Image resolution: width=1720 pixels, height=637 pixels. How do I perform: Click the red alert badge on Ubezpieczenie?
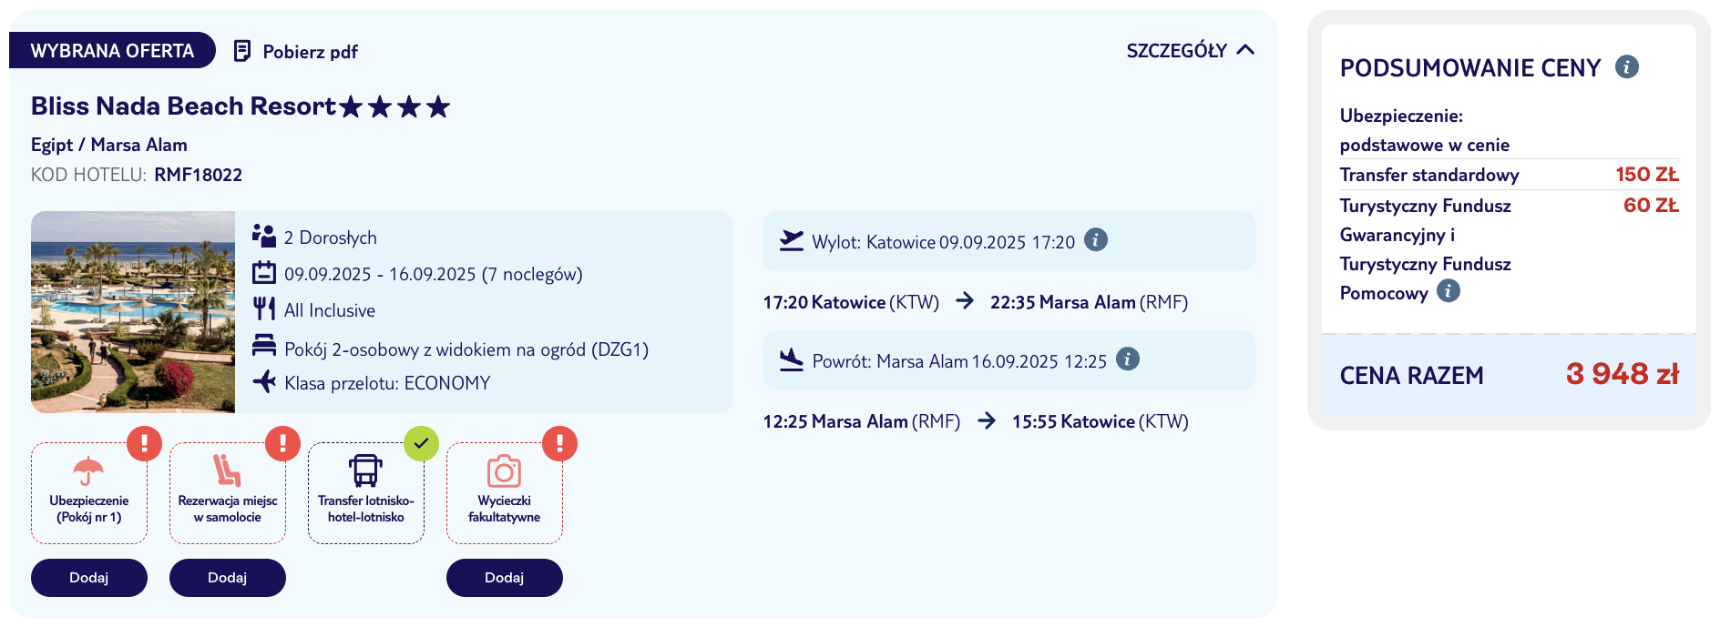144,443
